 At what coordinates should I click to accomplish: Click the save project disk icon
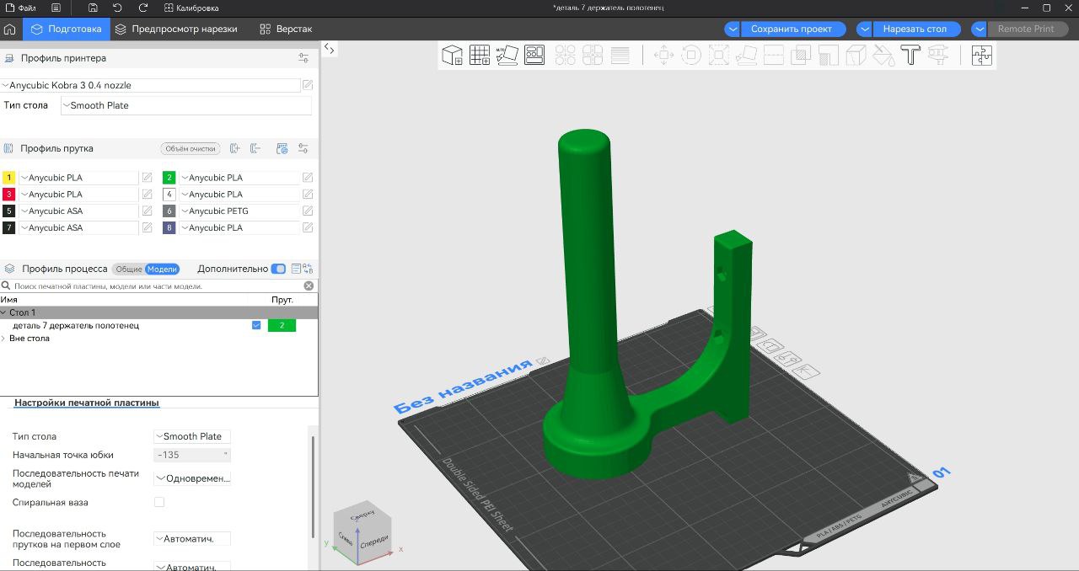[x=93, y=8]
